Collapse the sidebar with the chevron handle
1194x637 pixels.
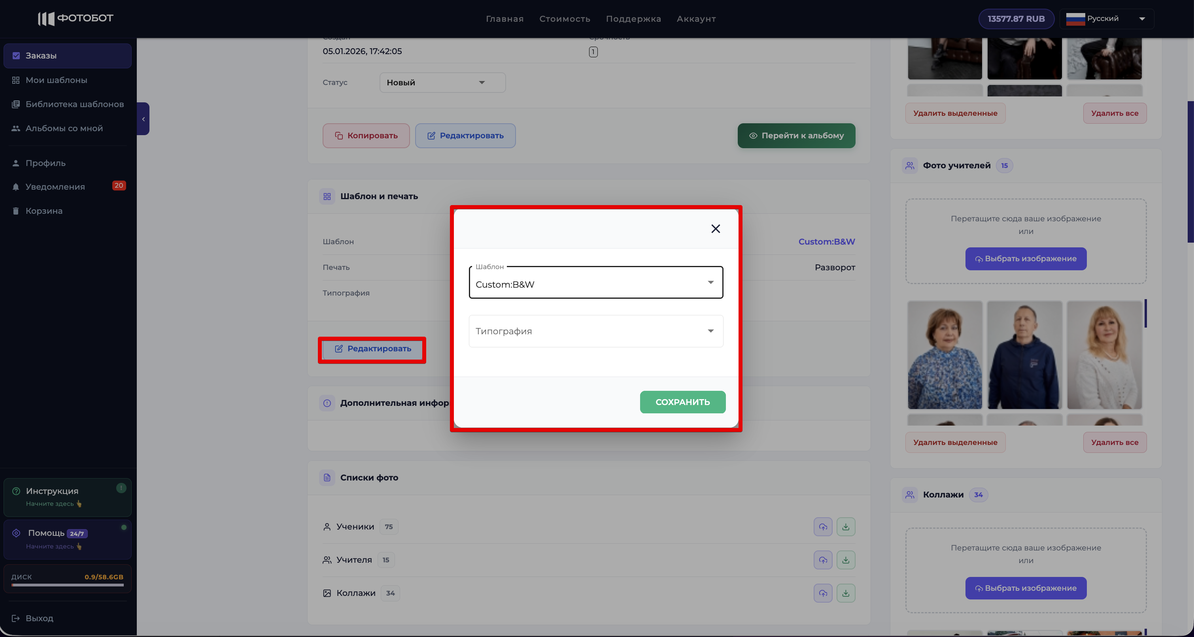click(143, 119)
